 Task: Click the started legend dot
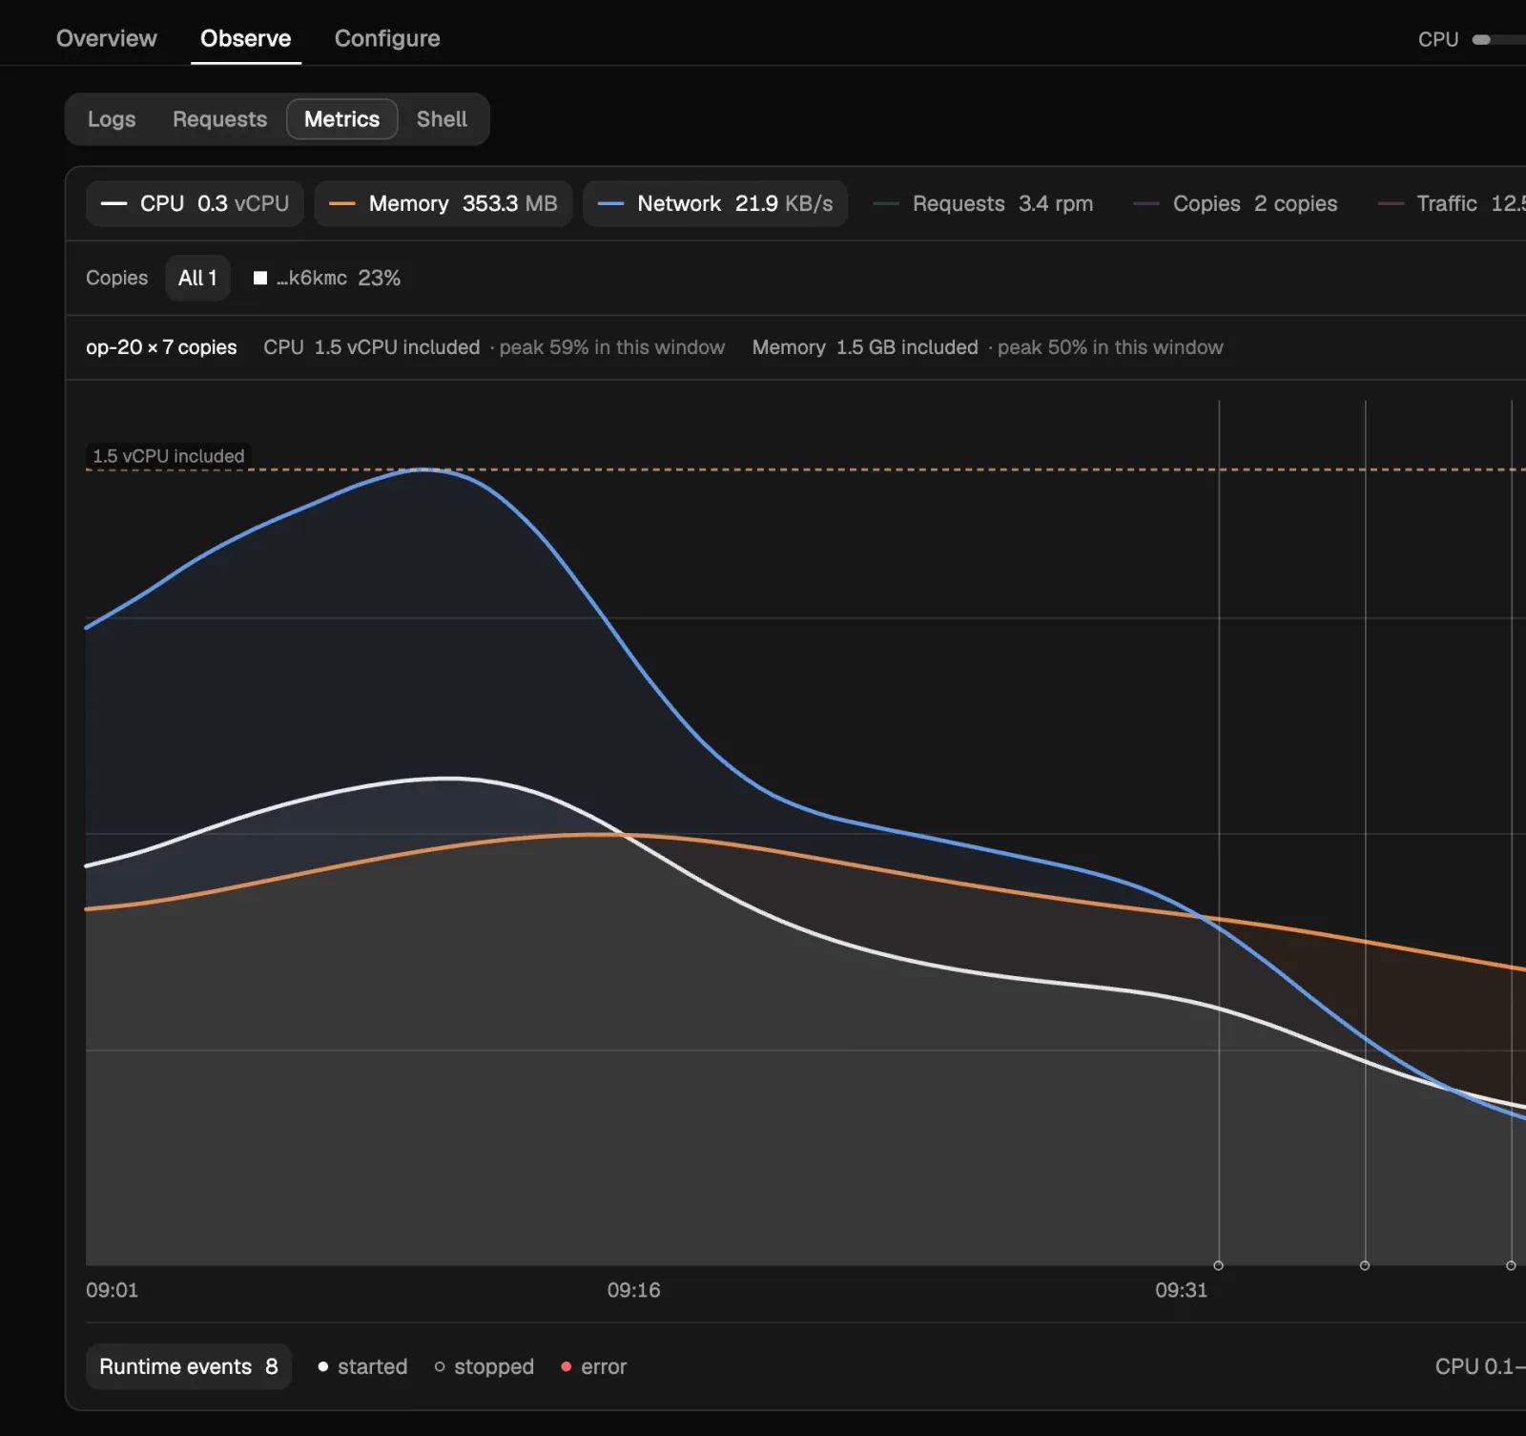[x=323, y=1366]
